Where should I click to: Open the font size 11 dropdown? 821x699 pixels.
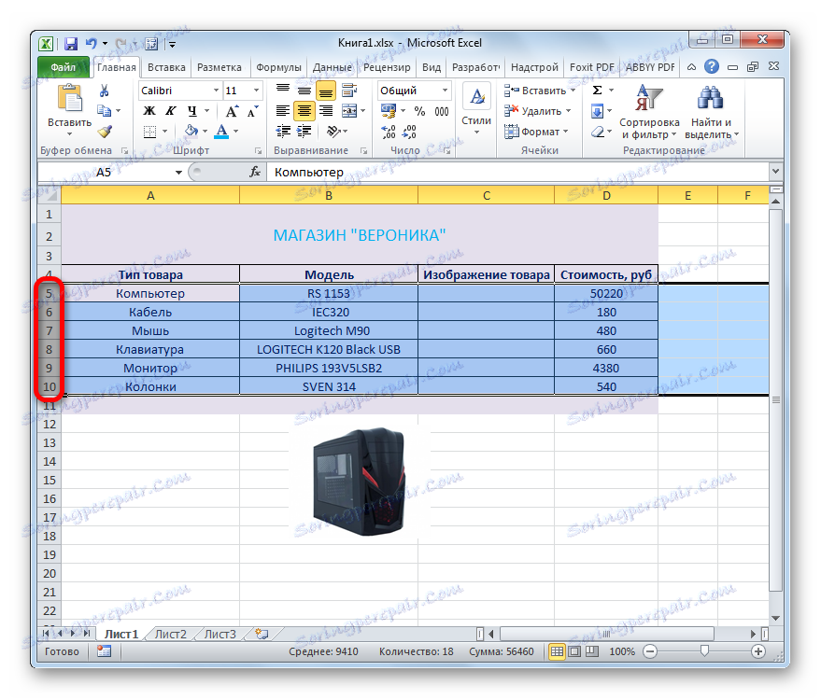coord(256,91)
